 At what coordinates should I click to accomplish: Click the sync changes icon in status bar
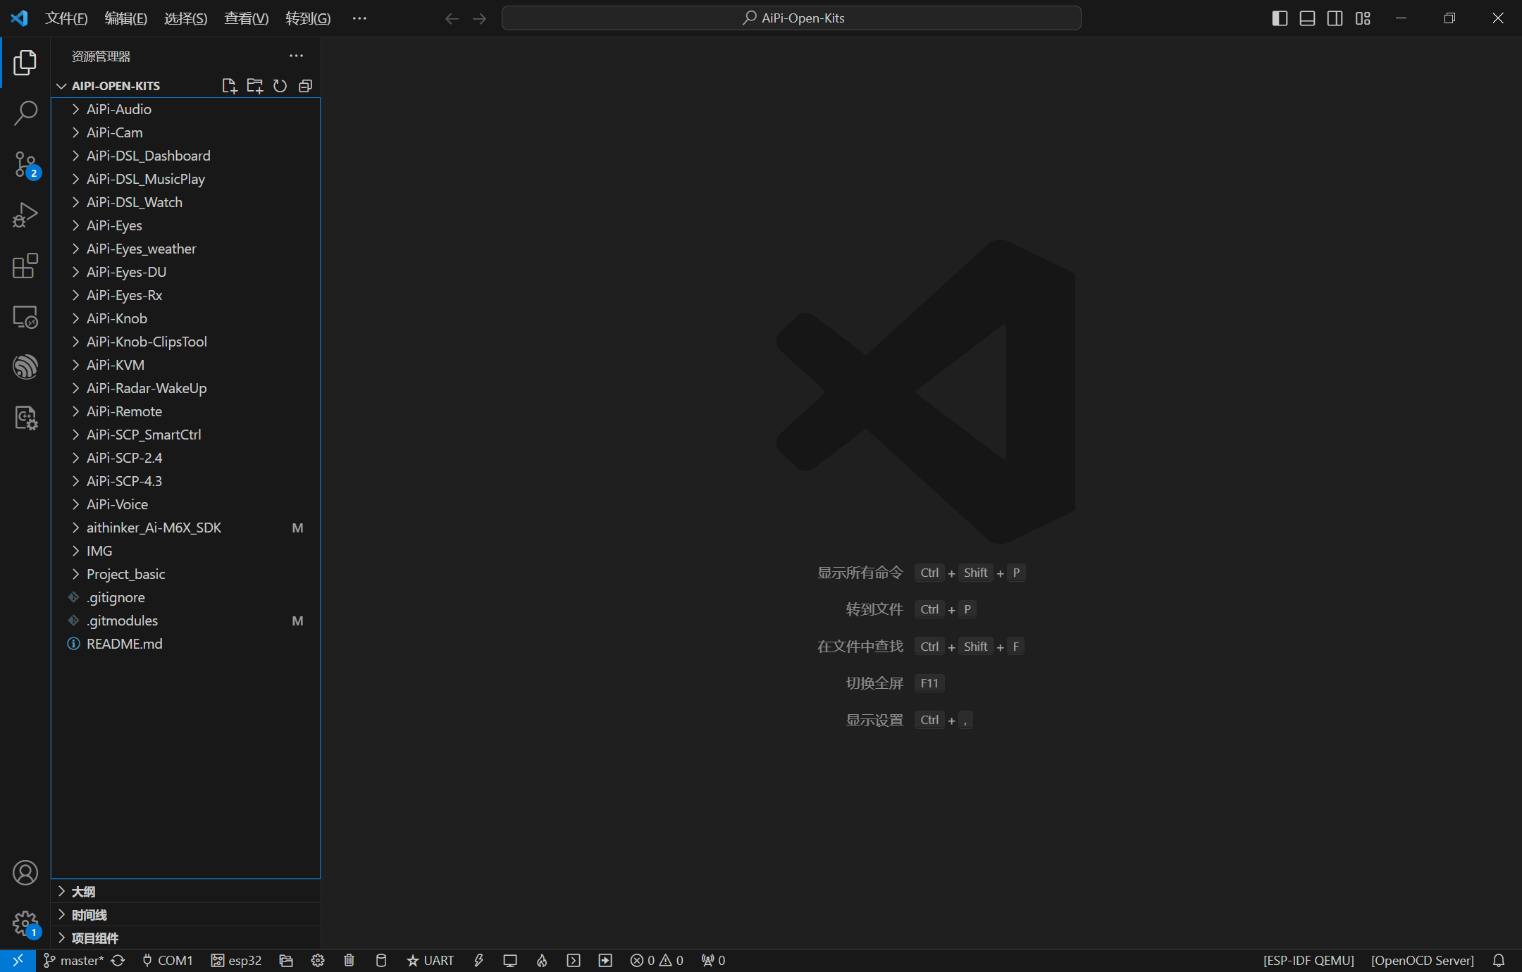coord(118,961)
